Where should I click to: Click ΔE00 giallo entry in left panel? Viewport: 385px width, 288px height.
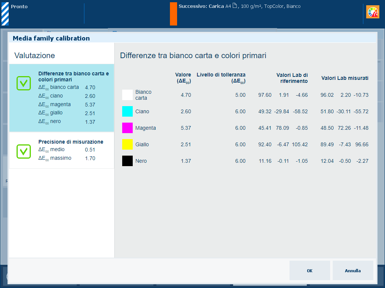tap(67, 113)
